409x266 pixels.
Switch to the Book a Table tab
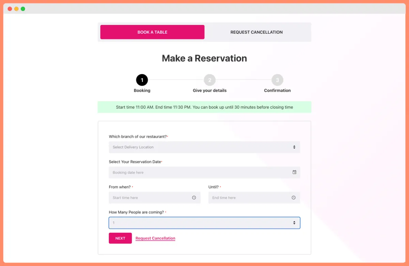tap(152, 32)
